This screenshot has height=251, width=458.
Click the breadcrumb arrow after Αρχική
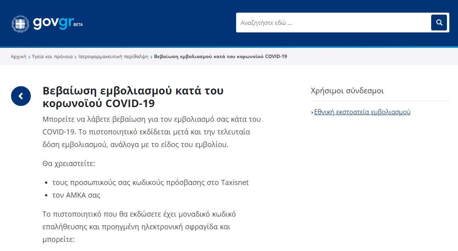tap(30, 57)
